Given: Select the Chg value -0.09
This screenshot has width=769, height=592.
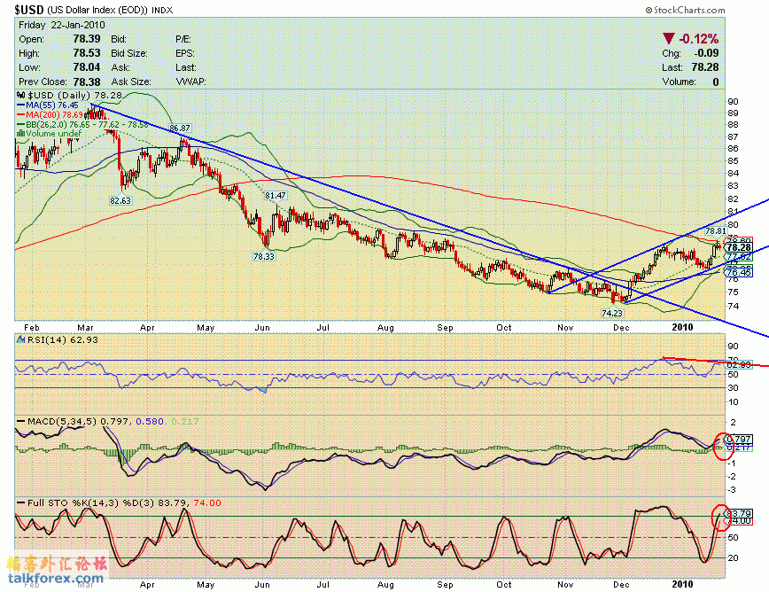Looking at the screenshot, I should tap(706, 53).
